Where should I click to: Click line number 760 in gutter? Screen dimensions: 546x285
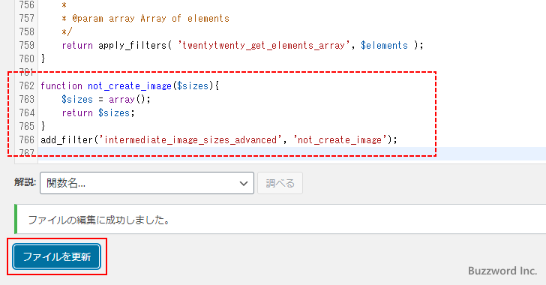pyautogui.click(x=26, y=58)
